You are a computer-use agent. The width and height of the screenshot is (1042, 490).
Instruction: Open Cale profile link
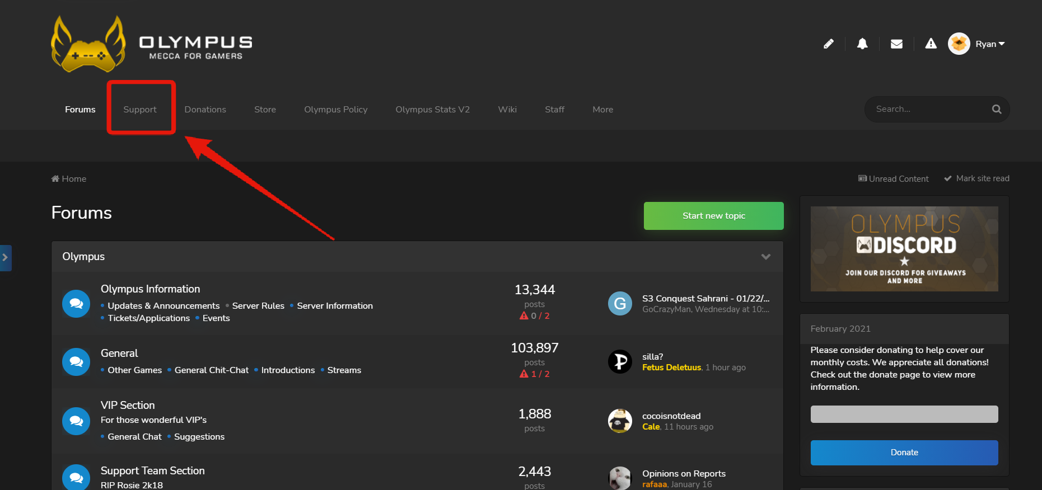[651, 427]
